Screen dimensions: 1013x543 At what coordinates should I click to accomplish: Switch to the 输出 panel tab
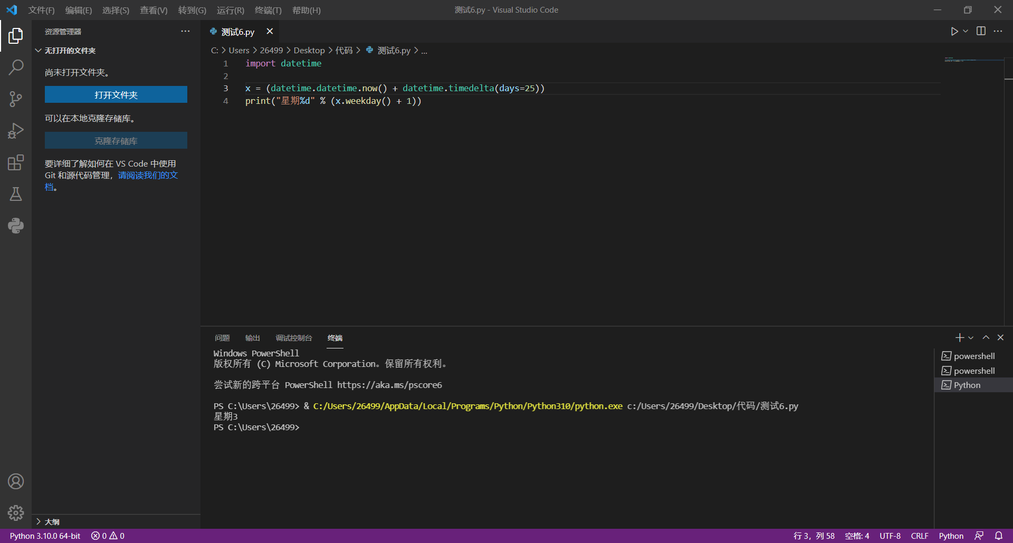pyautogui.click(x=253, y=338)
